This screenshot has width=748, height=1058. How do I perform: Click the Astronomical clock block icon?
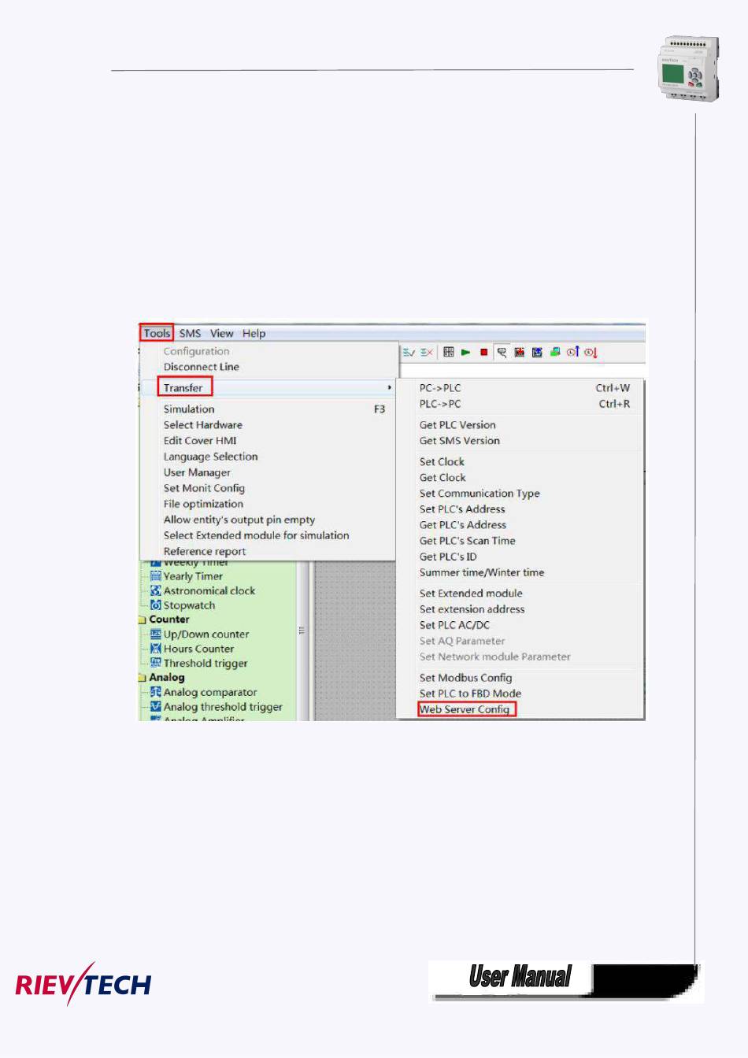click(156, 590)
